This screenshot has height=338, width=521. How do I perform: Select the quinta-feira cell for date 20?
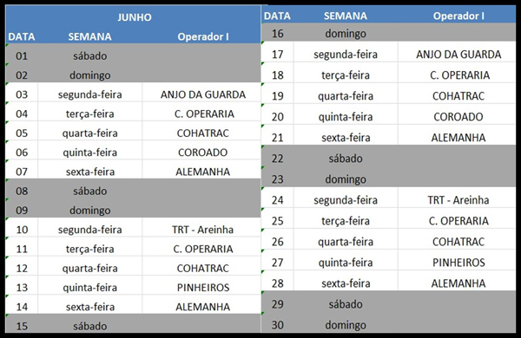(346, 117)
